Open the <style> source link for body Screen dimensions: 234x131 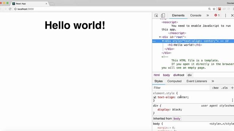coord(222,124)
